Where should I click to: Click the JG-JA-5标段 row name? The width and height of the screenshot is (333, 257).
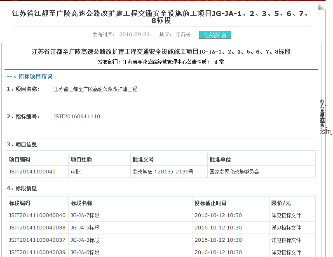[85, 228]
